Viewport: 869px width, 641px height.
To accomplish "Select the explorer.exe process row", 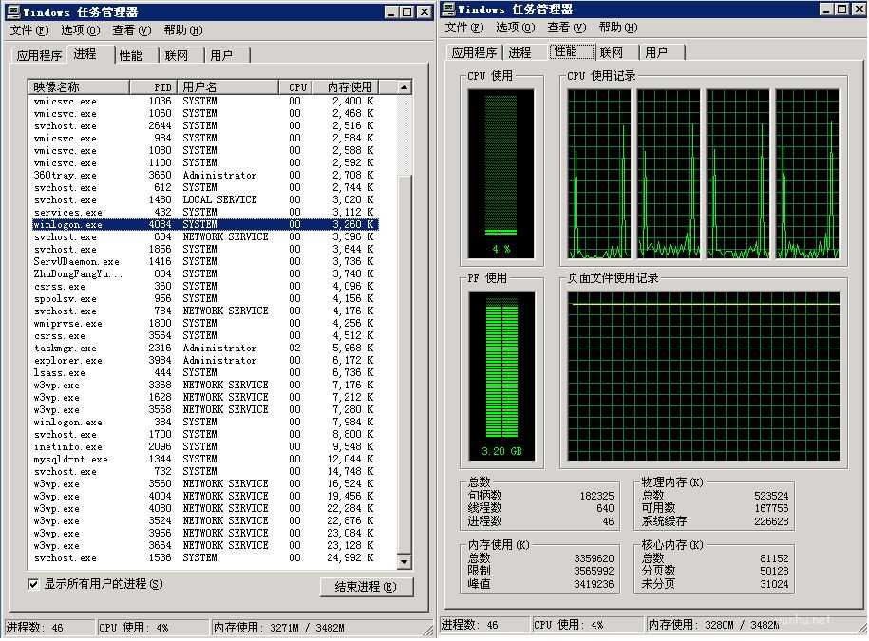I will [68, 361].
